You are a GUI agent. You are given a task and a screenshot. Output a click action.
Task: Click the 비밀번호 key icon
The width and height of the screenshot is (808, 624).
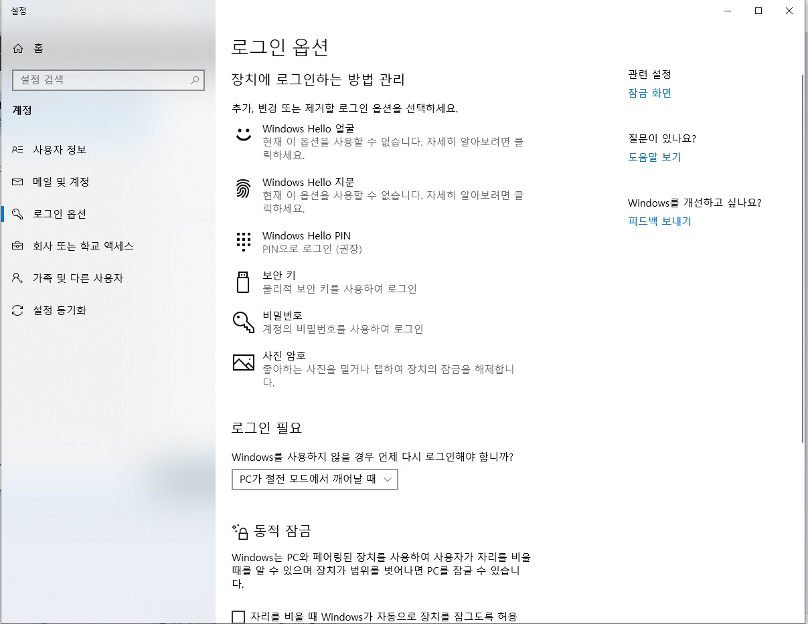pyautogui.click(x=244, y=322)
